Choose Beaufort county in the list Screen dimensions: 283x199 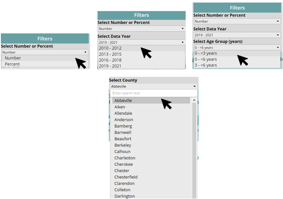pos(123,139)
